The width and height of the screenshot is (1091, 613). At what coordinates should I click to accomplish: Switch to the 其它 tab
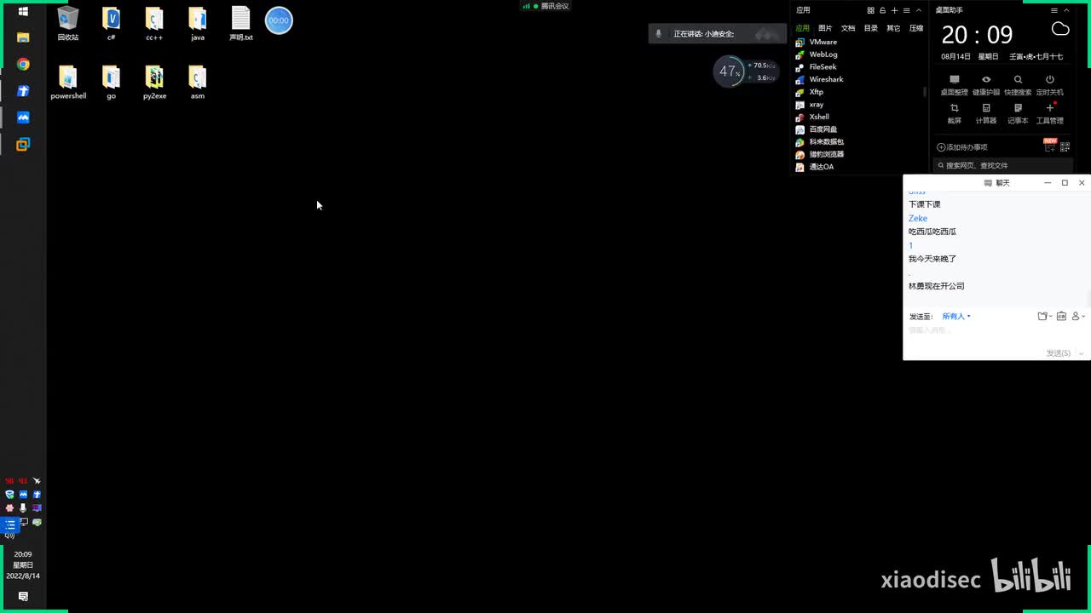[x=893, y=28]
